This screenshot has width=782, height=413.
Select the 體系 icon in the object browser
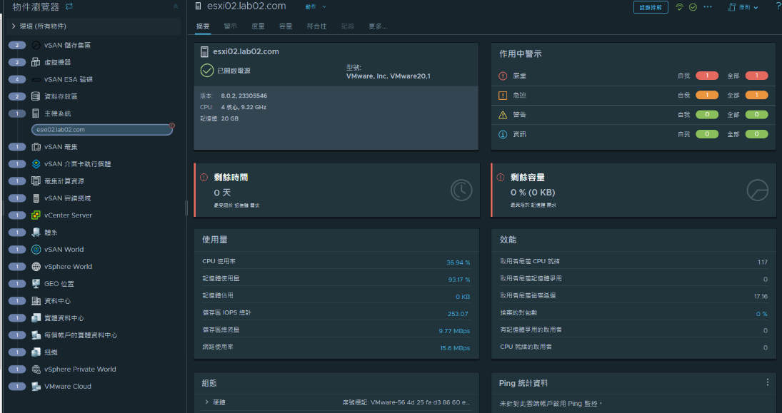point(36,233)
